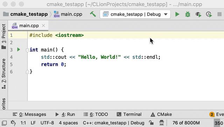The image size is (224, 127).
Task: Change indentation setting 4 spaces
Action: [68, 123]
